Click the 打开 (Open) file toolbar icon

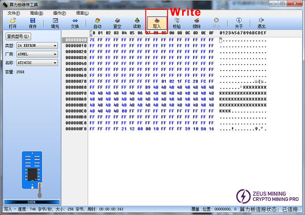coord(13,23)
